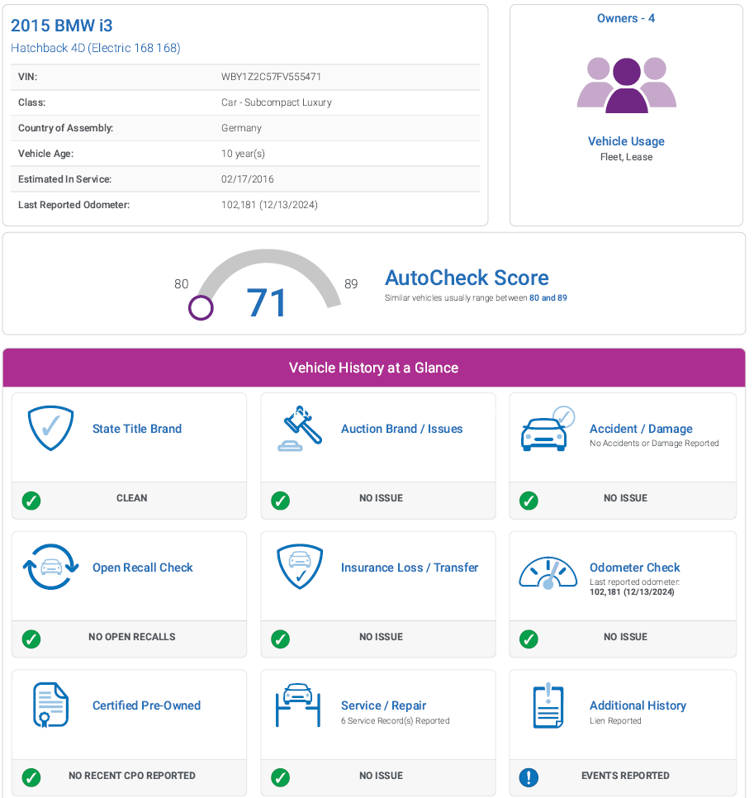
Task: Open the Accident / Damage link
Action: tap(641, 429)
